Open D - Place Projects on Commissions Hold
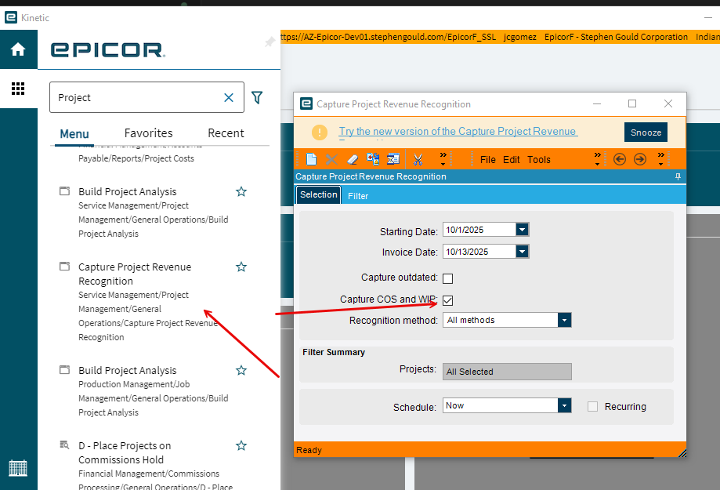Screen dimensions: 720x490 point(125,453)
